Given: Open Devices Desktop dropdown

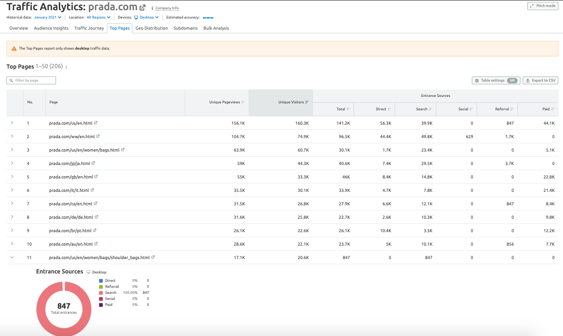Looking at the screenshot, I should (x=146, y=17).
